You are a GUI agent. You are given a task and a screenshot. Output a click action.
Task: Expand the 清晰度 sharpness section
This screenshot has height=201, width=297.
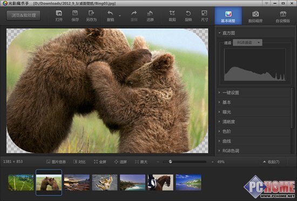tap(254, 122)
